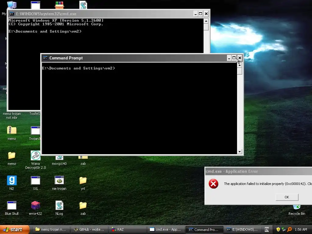
Task: Switch to Command Pro... taskbar button
Action: 204,229
